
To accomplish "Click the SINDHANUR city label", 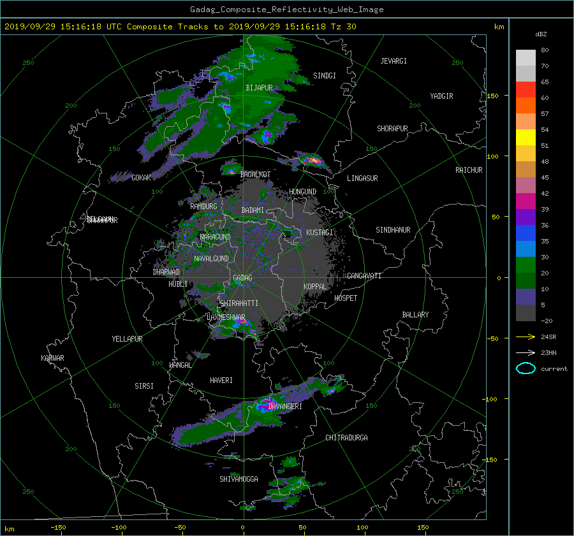I will tap(393, 230).
